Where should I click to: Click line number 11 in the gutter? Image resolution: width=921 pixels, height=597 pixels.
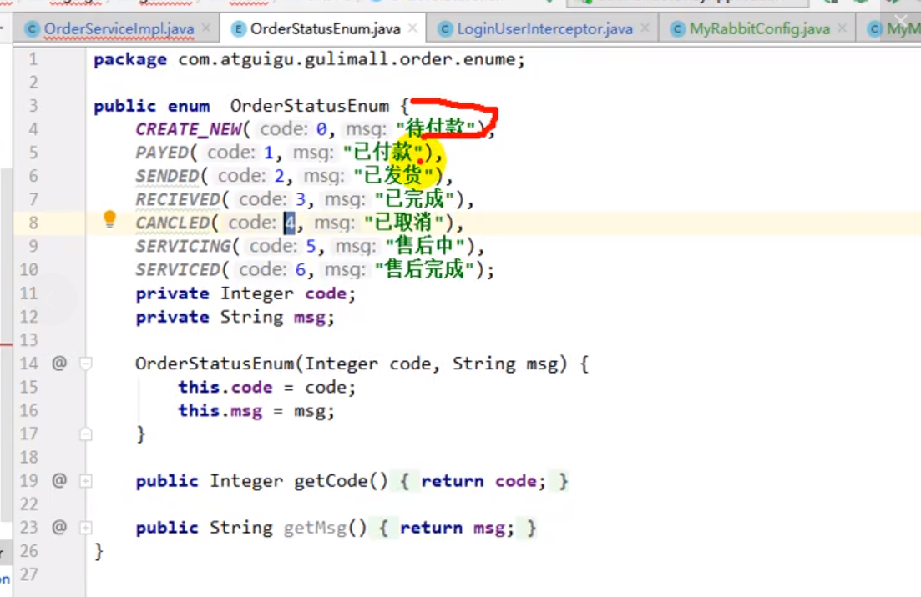tap(28, 293)
